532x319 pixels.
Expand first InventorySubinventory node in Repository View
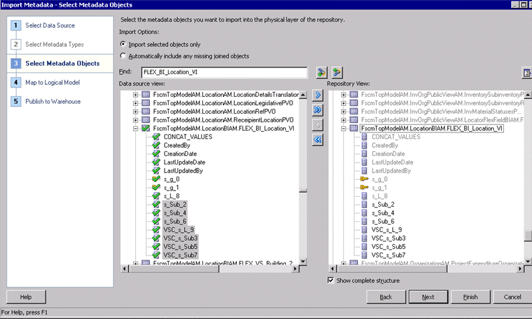(343, 94)
